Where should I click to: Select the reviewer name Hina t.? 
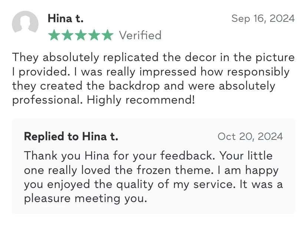(66, 19)
